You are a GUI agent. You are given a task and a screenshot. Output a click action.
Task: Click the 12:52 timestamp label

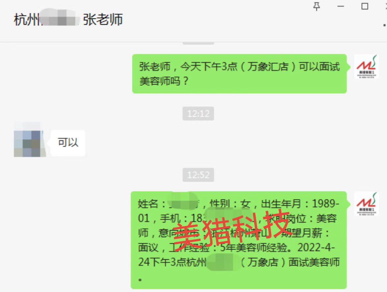[198, 175]
